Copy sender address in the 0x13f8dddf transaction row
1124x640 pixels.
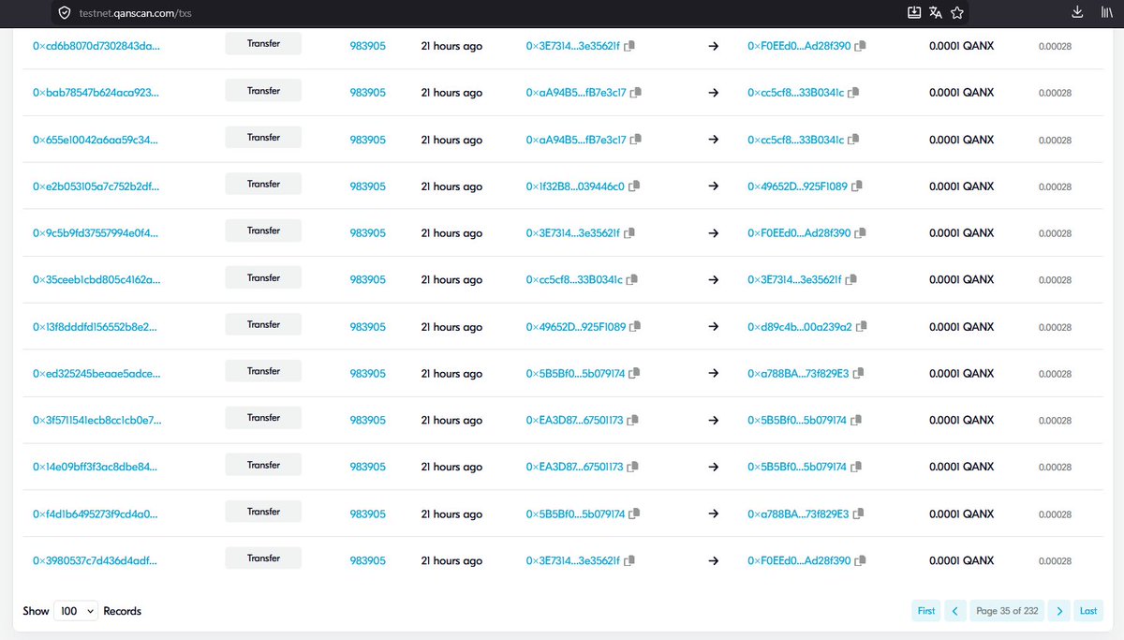click(x=636, y=326)
